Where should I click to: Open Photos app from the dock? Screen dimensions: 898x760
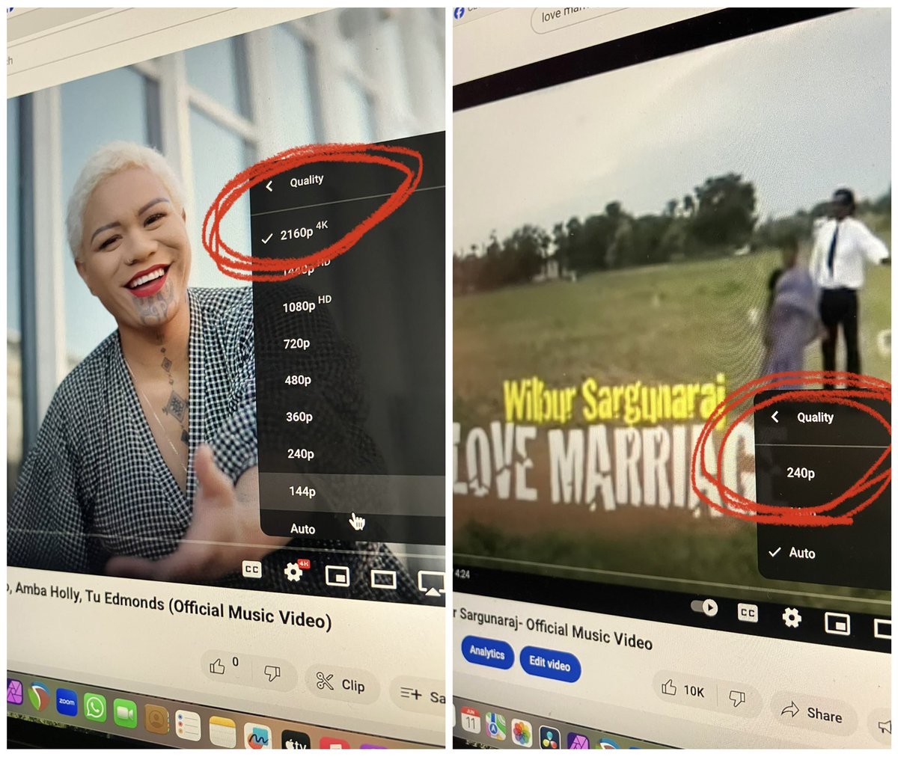[x=522, y=732]
